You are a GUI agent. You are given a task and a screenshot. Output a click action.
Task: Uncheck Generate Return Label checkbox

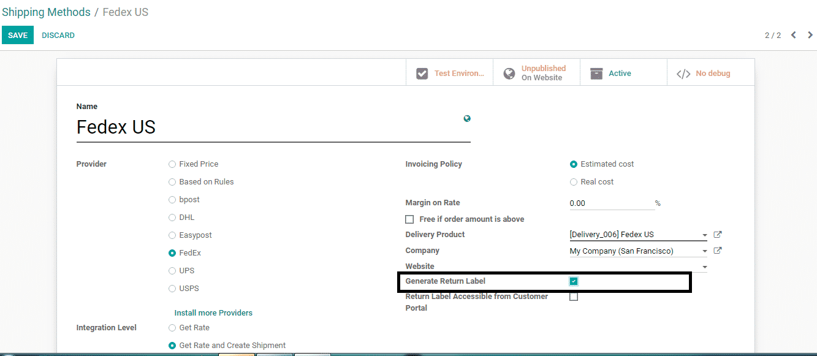(574, 281)
